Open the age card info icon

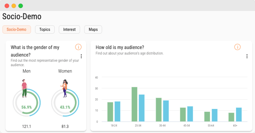pos(237,47)
